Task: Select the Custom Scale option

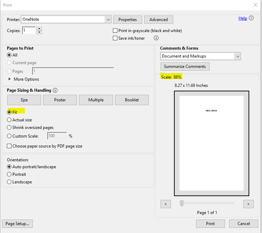Action: [9, 136]
